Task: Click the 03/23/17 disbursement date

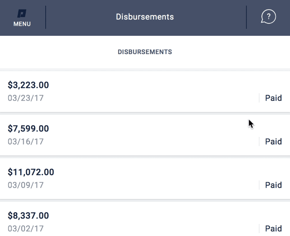Action: [x=26, y=98]
